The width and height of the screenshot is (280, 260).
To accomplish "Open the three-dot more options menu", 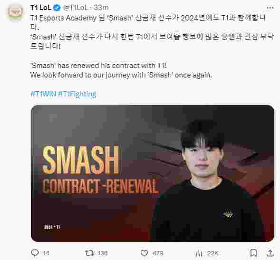I will coord(270,8).
